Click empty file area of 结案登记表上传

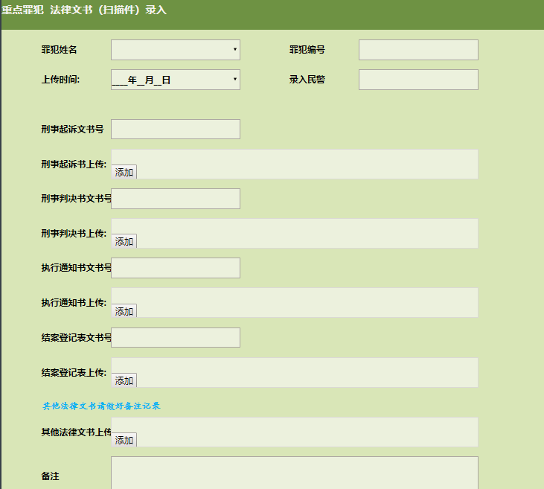pos(305,372)
